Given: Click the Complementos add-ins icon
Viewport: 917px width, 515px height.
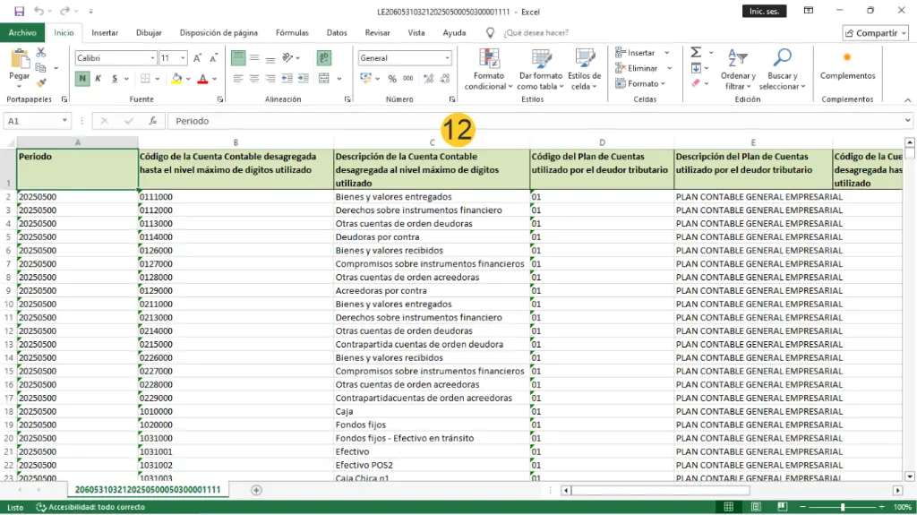Looking at the screenshot, I should coord(847,58).
